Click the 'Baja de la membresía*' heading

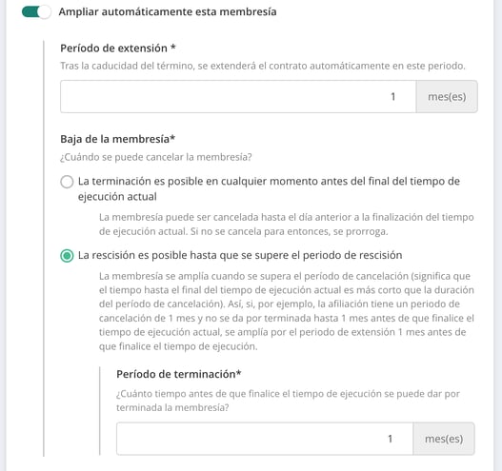(117, 139)
